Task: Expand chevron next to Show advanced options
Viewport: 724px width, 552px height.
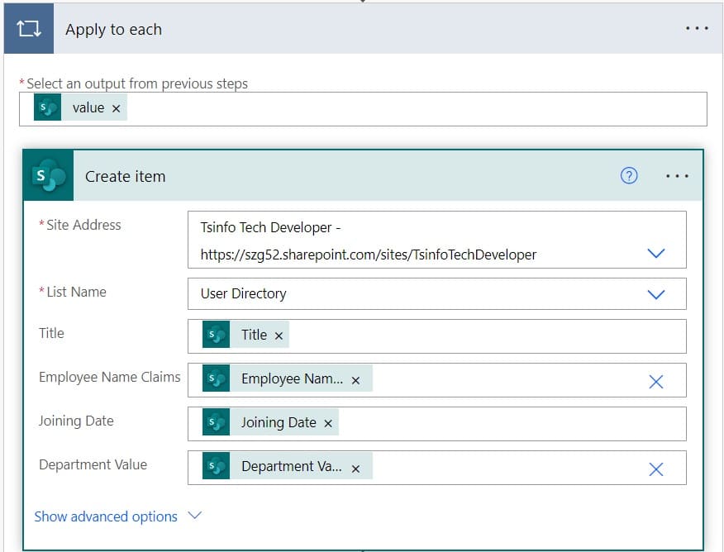Action: point(195,515)
